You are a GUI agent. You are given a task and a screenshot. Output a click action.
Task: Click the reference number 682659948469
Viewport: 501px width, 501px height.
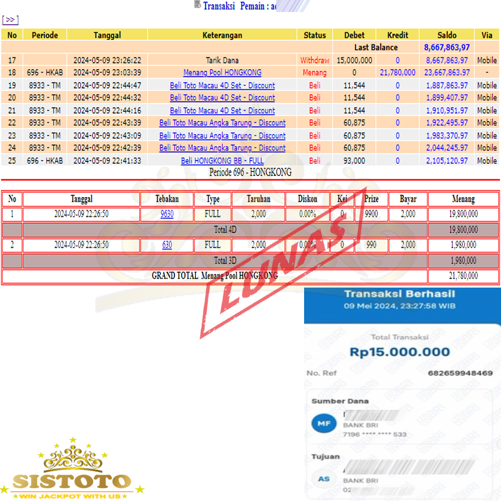click(460, 373)
